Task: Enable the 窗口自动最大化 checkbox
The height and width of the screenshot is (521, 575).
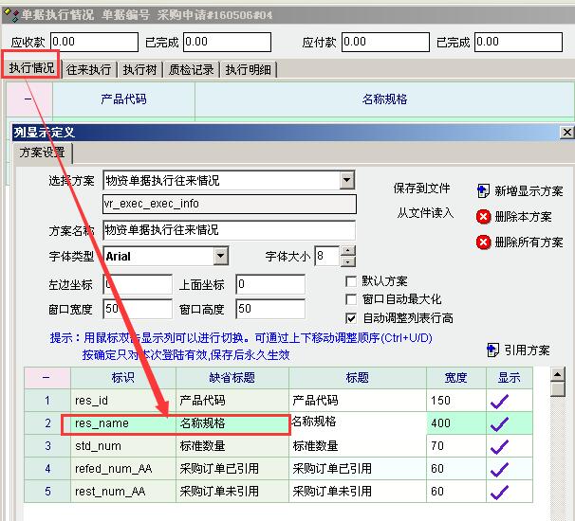Action: (x=352, y=299)
